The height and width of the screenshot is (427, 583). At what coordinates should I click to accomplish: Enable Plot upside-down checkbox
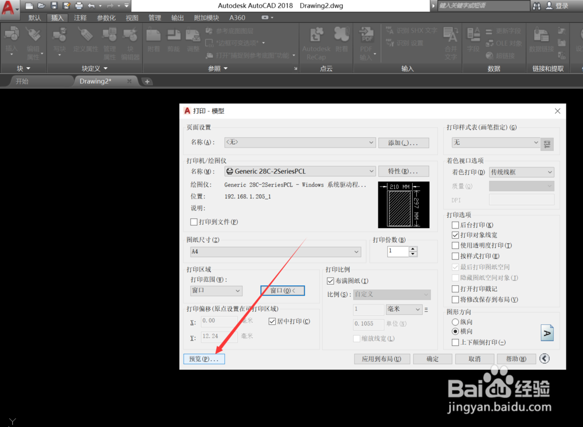point(455,342)
